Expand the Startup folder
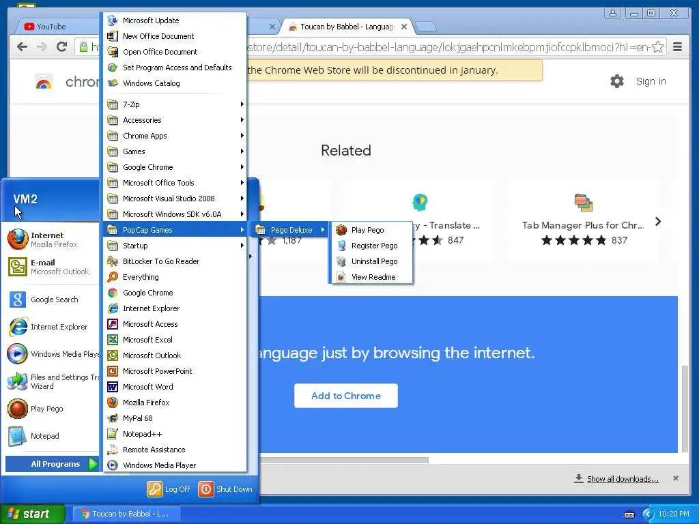Image resolution: width=699 pixels, height=524 pixels. [175, 246]
